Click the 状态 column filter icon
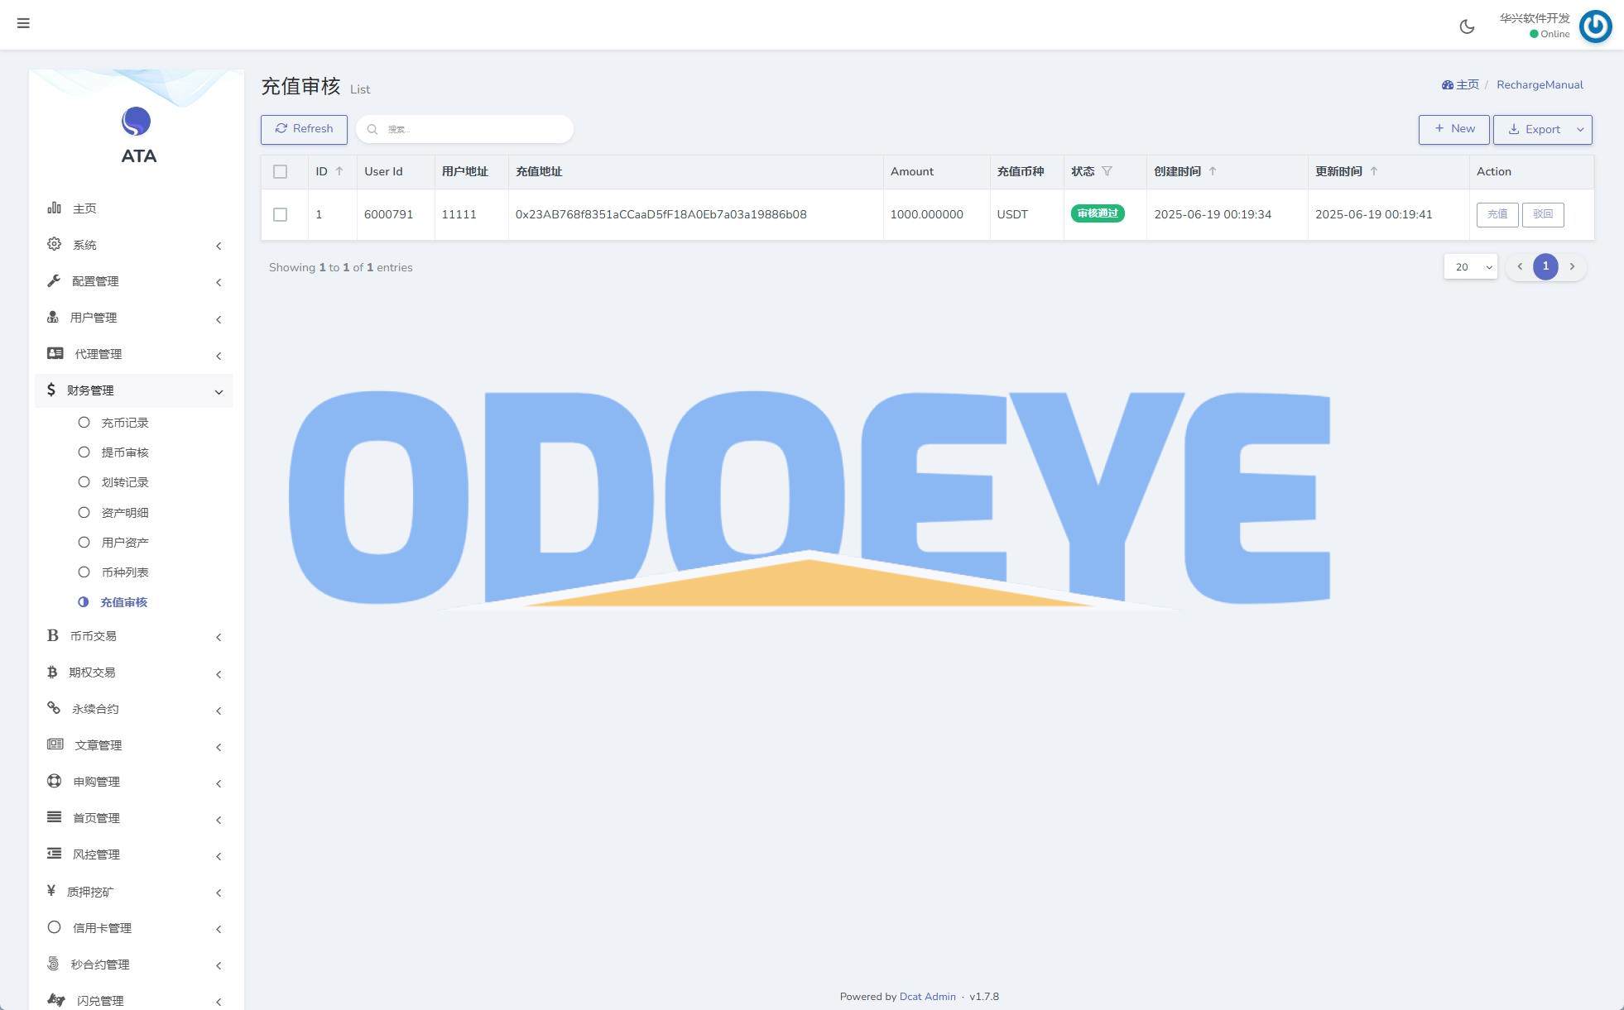1624x1010 pixels. tap(1107, 171)
